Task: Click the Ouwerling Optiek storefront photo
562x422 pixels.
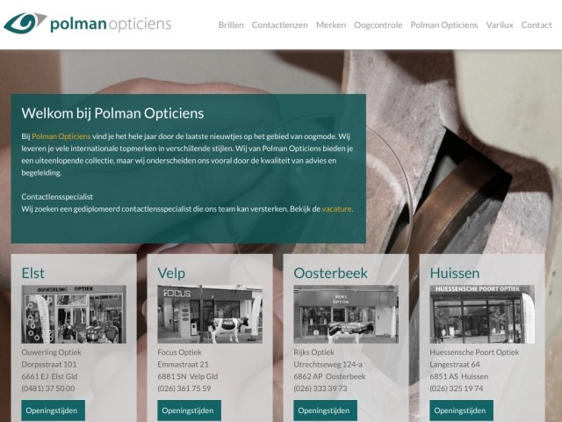Action: click(74, 315)
